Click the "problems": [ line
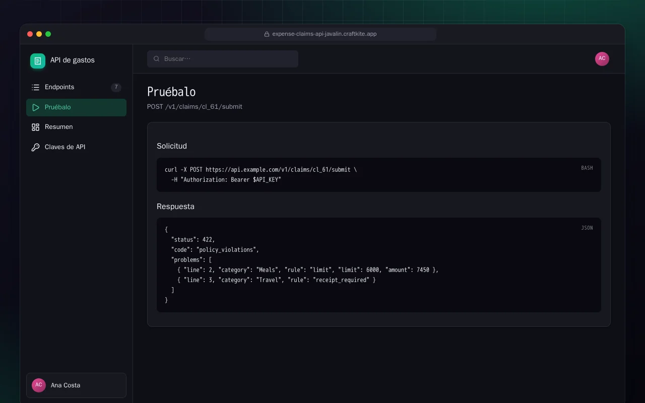 tap(191, 260)
